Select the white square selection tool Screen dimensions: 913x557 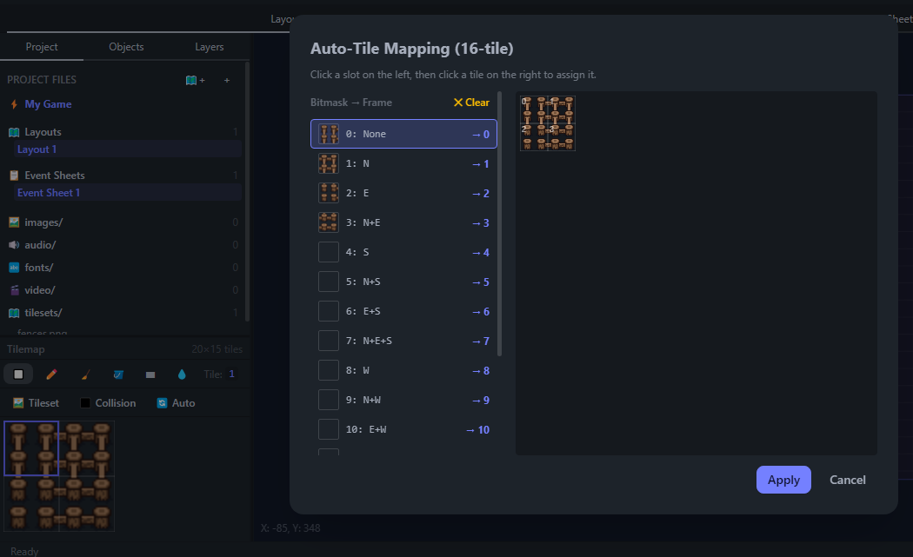coord(18,375)
